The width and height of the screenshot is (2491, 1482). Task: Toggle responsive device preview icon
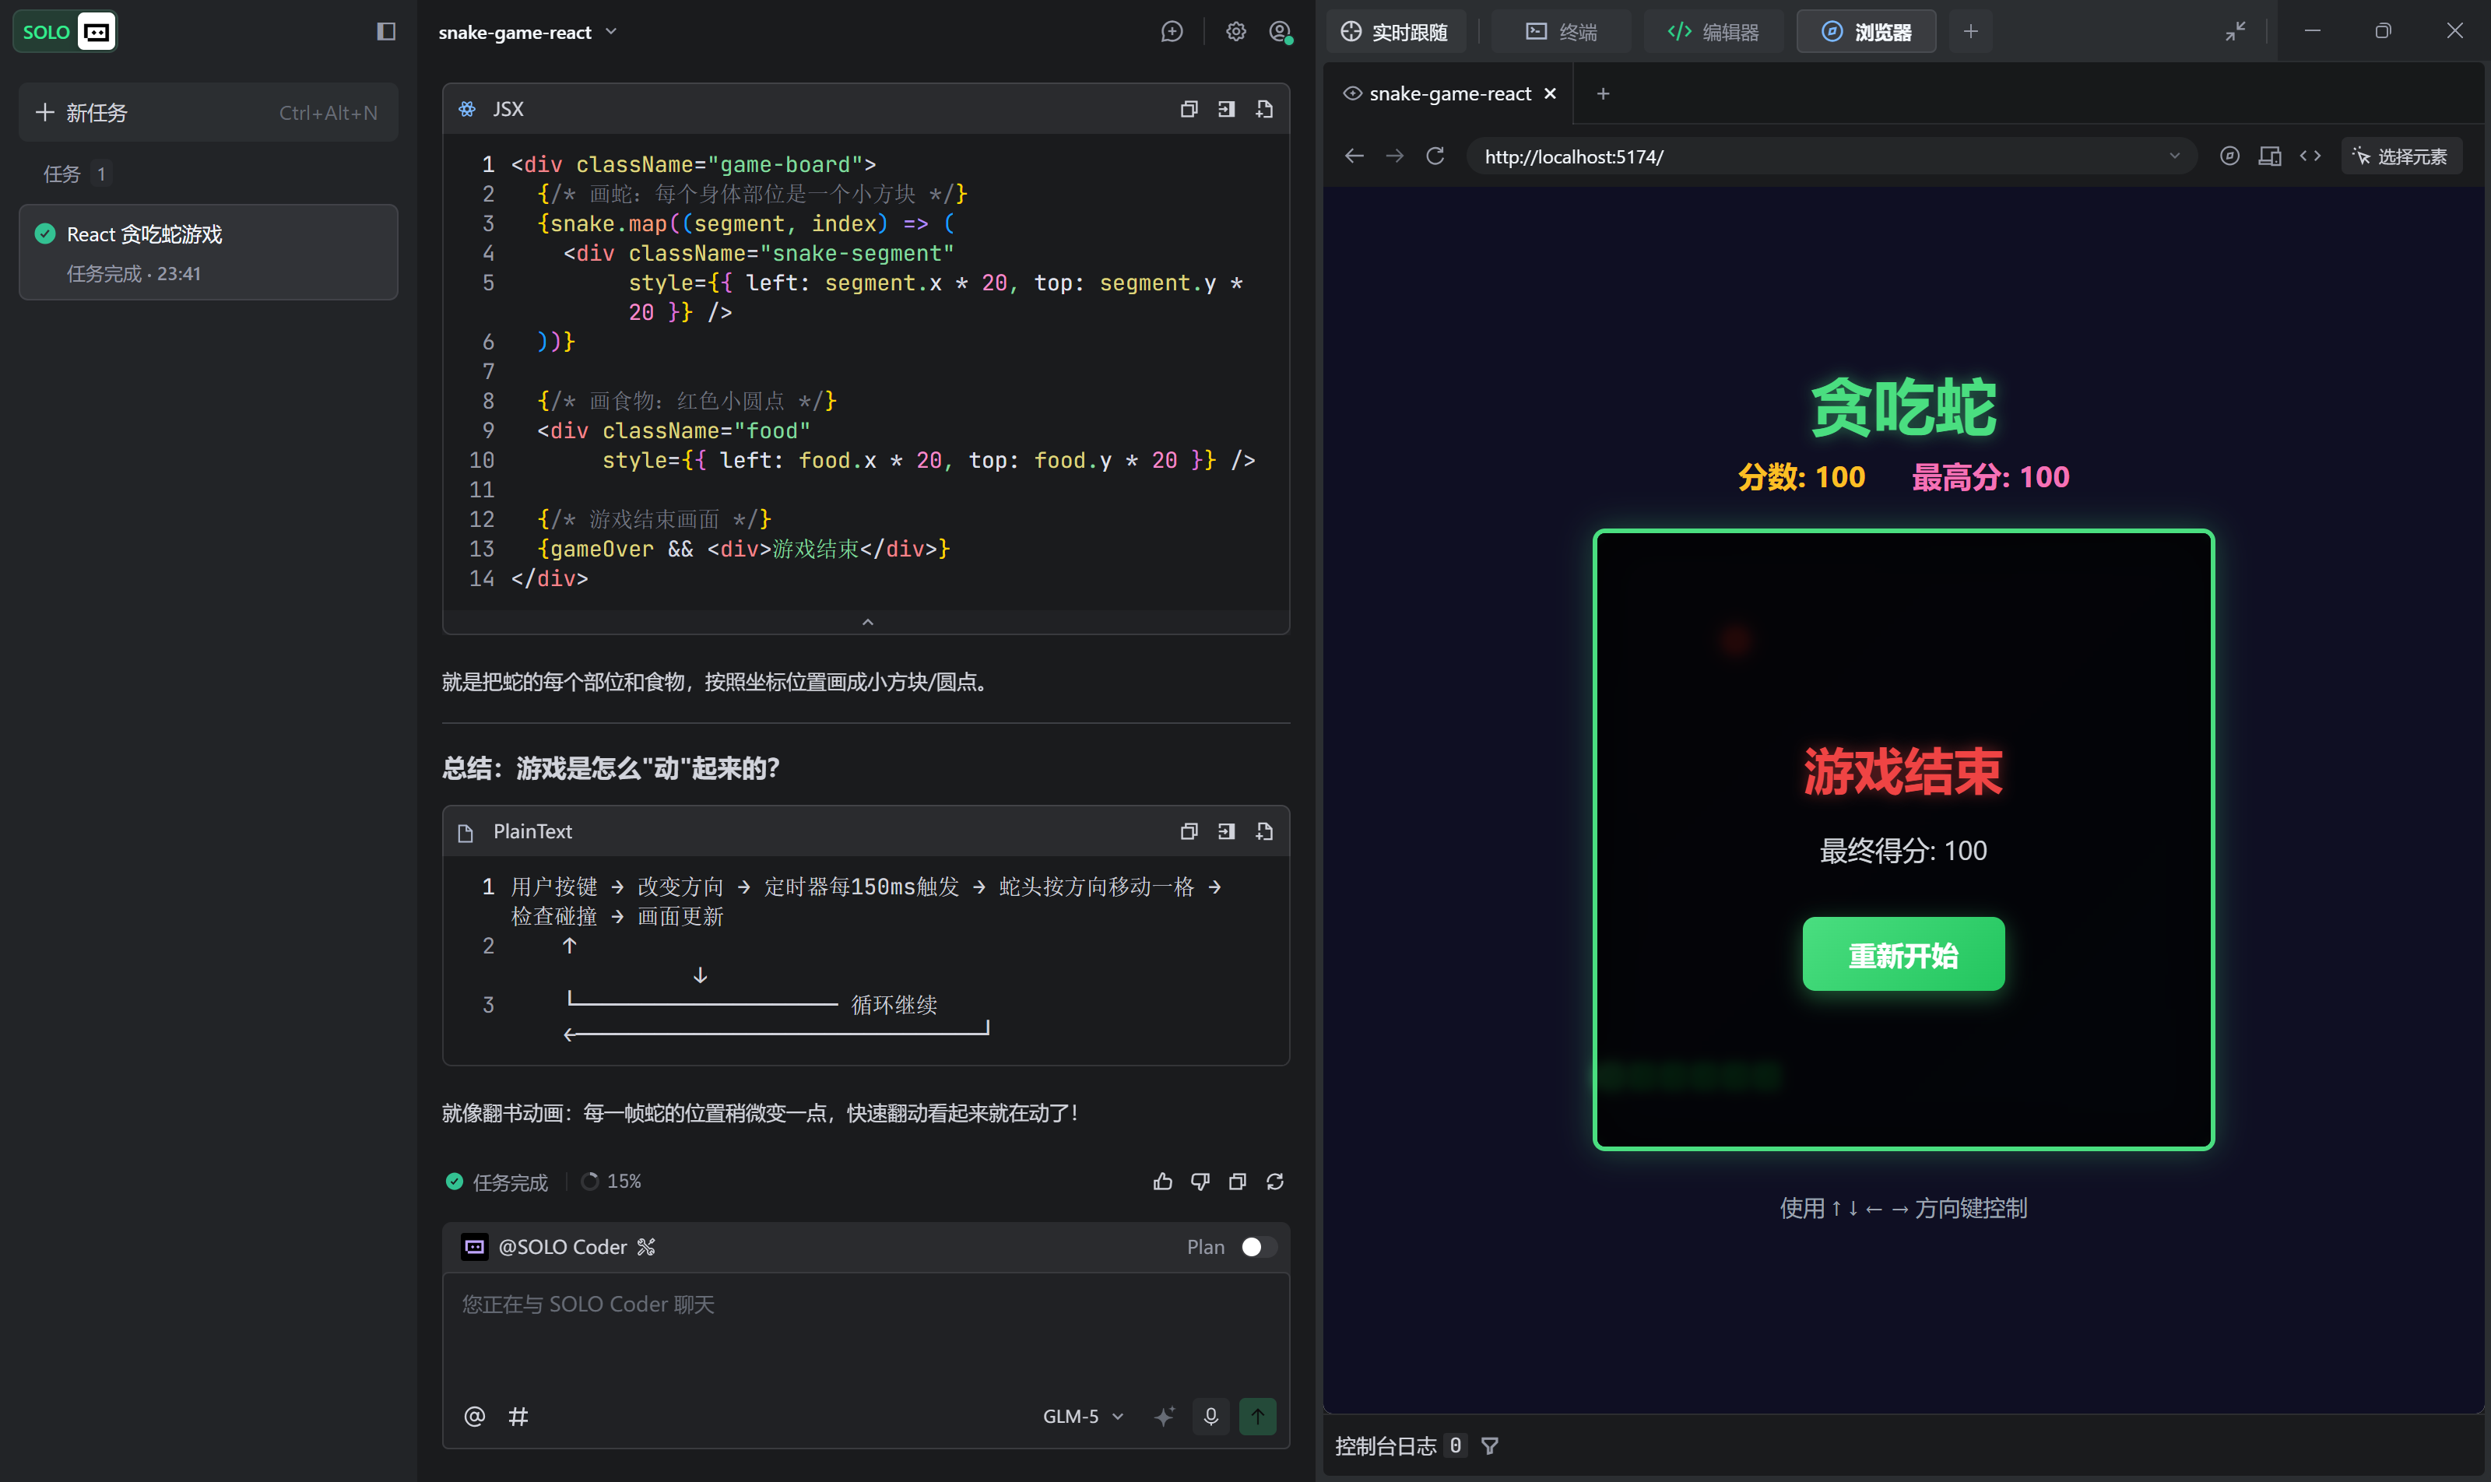(2269, 156)
